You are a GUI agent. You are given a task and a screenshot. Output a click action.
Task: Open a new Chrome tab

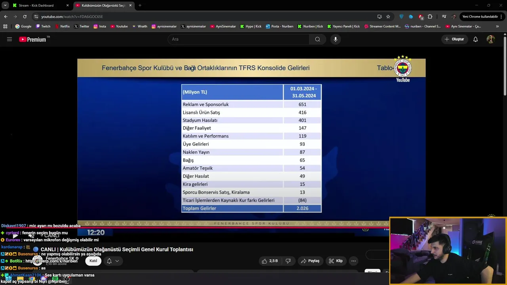[x=140, y=6]
